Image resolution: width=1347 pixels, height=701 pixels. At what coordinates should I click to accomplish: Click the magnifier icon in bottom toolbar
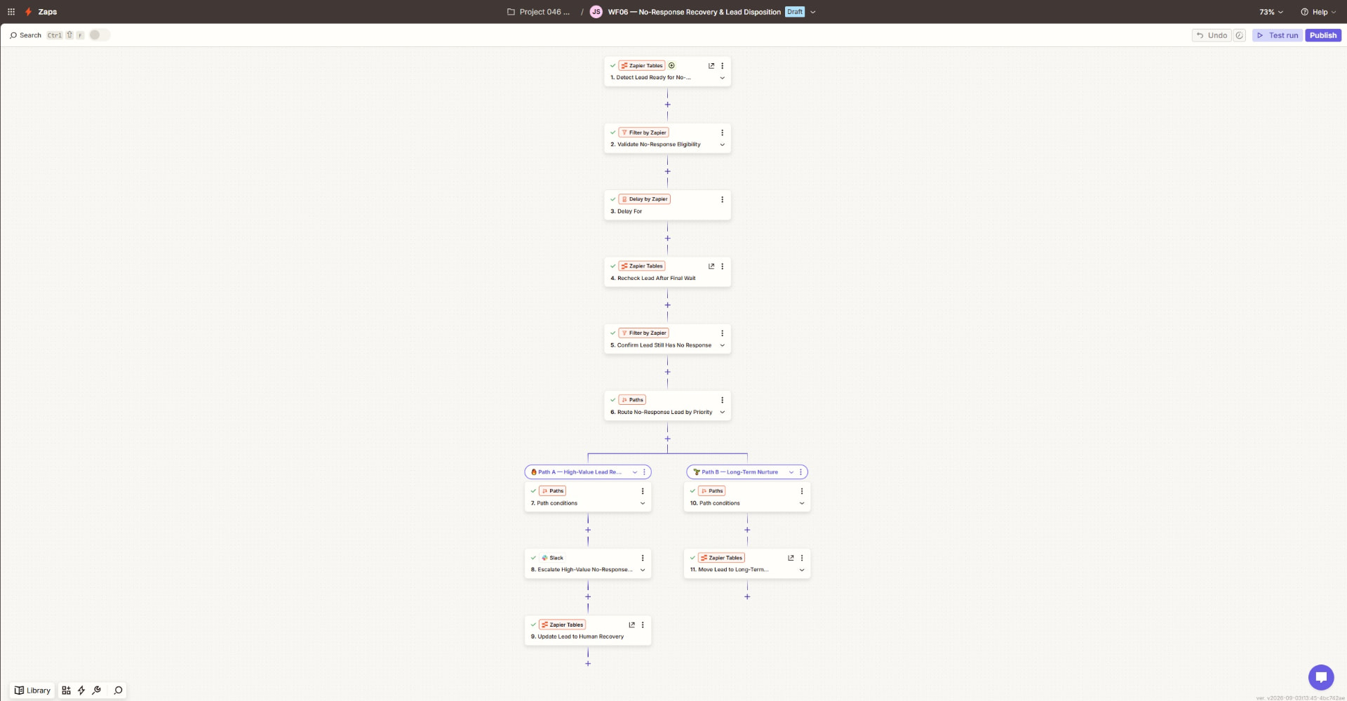point(118,690)
